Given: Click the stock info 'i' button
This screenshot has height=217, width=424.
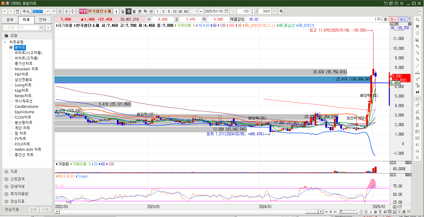Looking at the screenshot, I should pyautogui.click(x=116, y=11).
